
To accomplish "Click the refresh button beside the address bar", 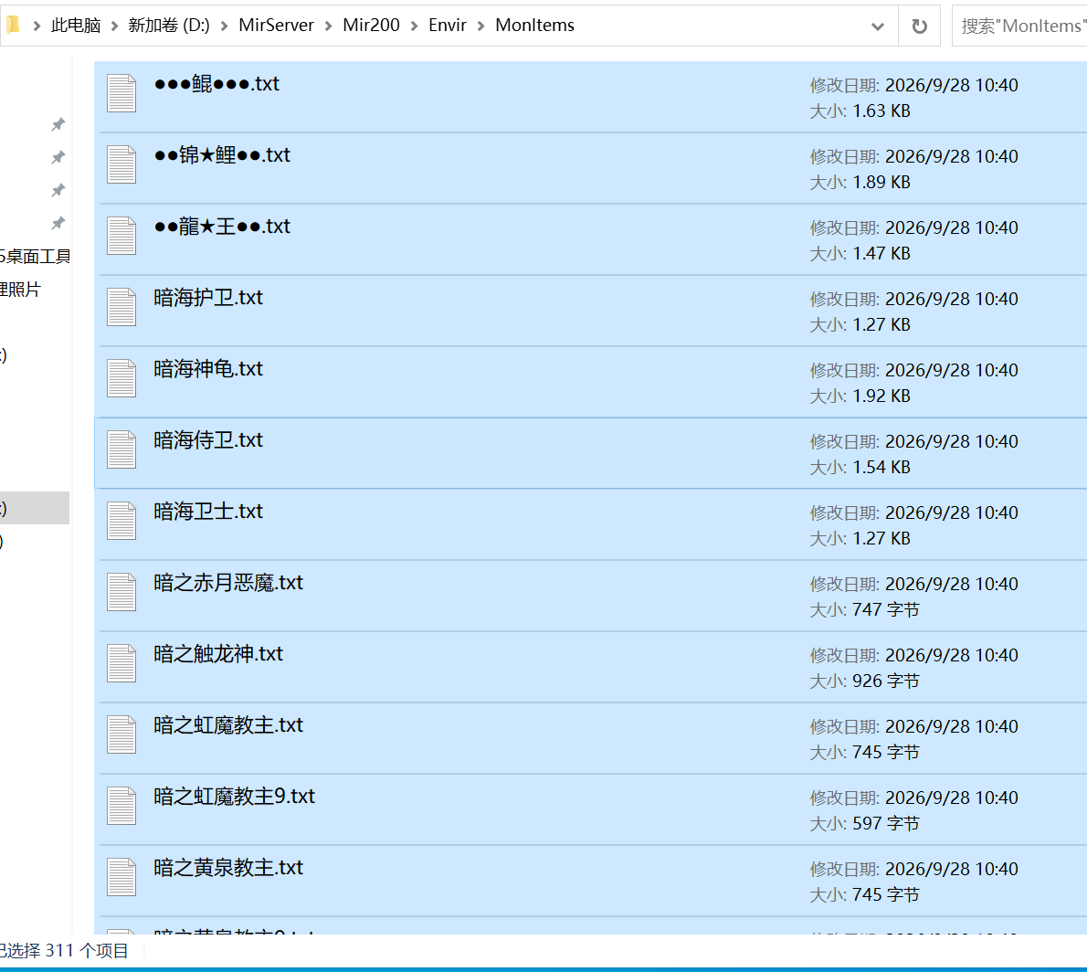I will (x=919, y=26).
